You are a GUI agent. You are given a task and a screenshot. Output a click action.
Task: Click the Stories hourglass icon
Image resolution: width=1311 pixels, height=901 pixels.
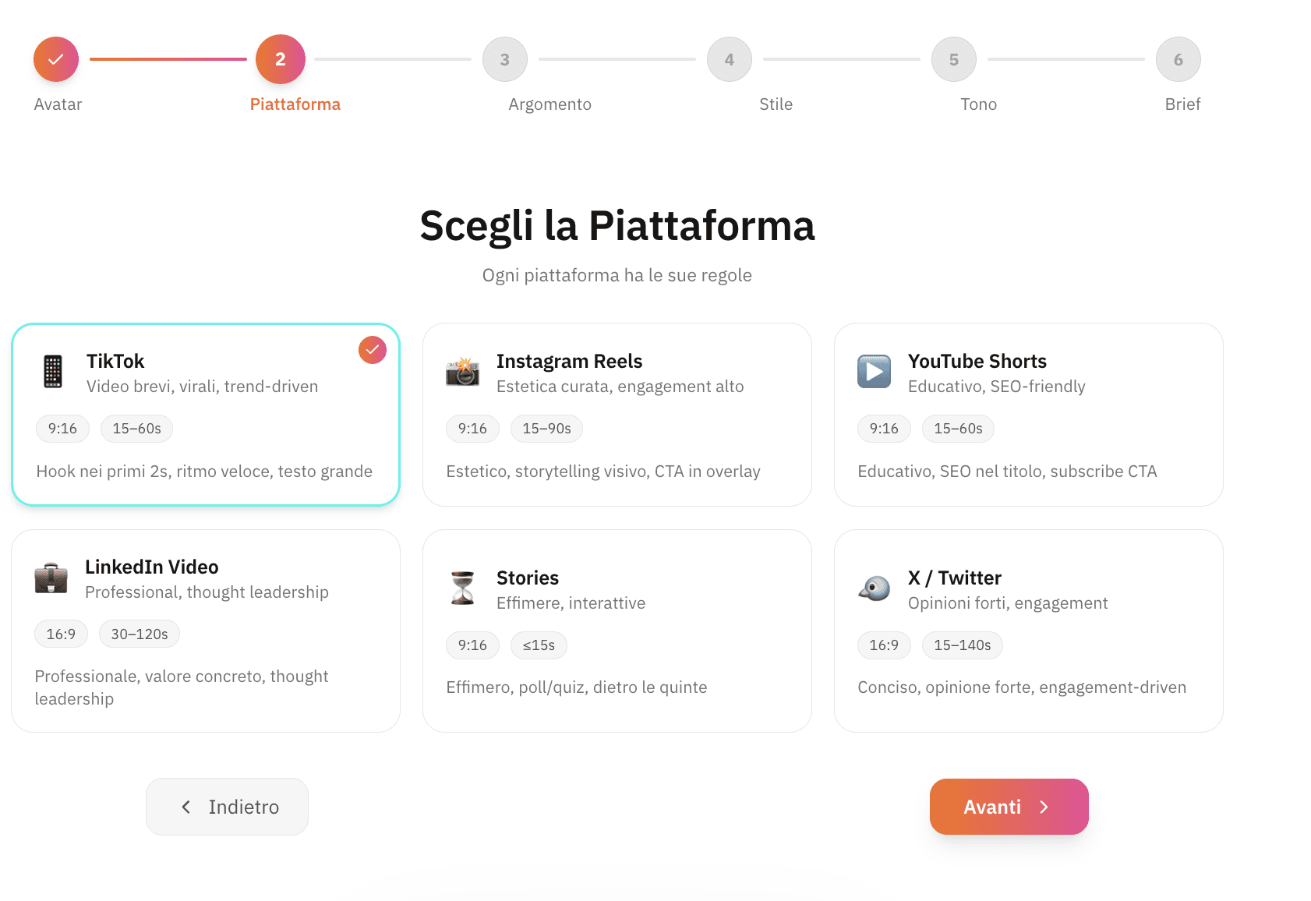point(463,588)
